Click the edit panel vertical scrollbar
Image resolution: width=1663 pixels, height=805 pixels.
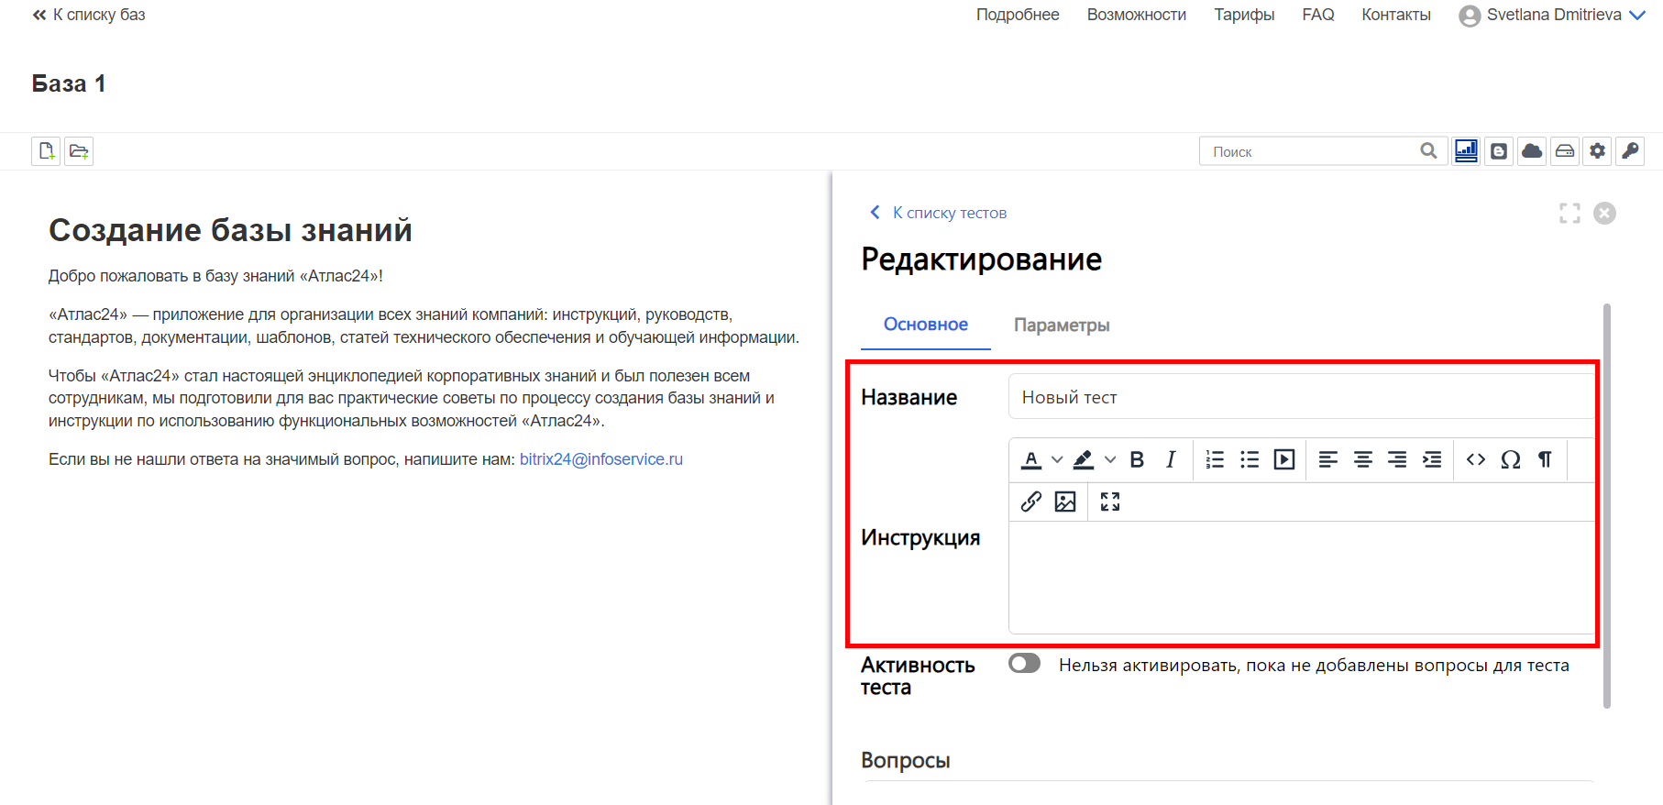click(x=1607, y=505)
